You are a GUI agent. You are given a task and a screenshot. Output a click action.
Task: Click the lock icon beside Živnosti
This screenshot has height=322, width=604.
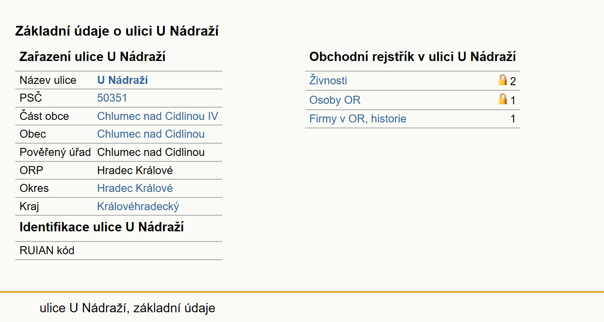503,80
